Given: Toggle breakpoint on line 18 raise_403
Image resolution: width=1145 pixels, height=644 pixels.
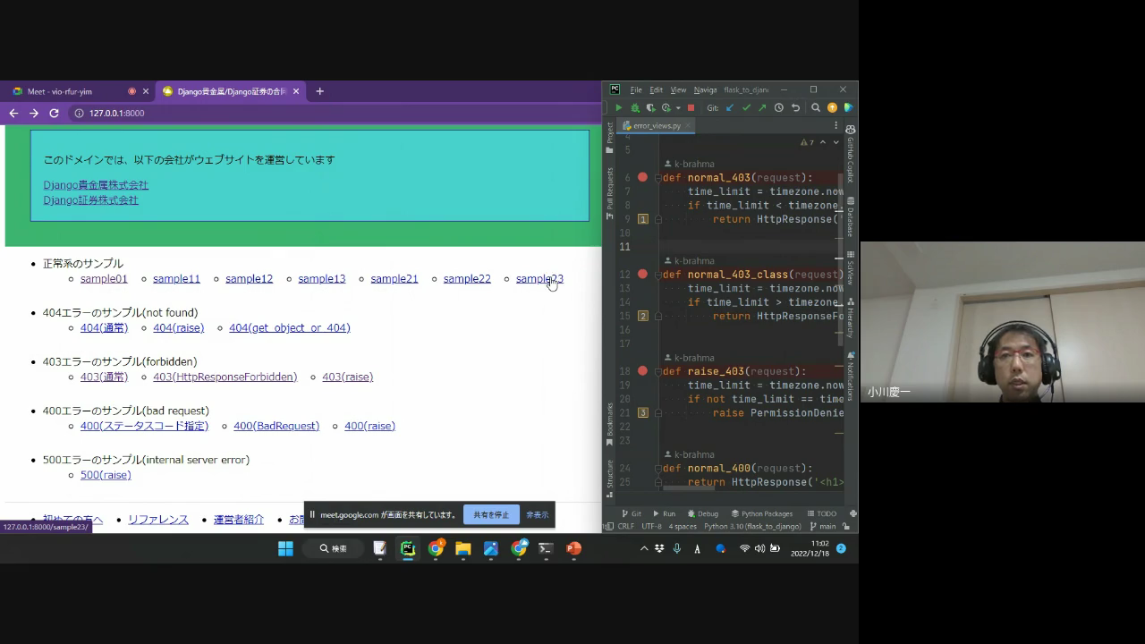Looking at the screenshot, I should click(642, 371).
